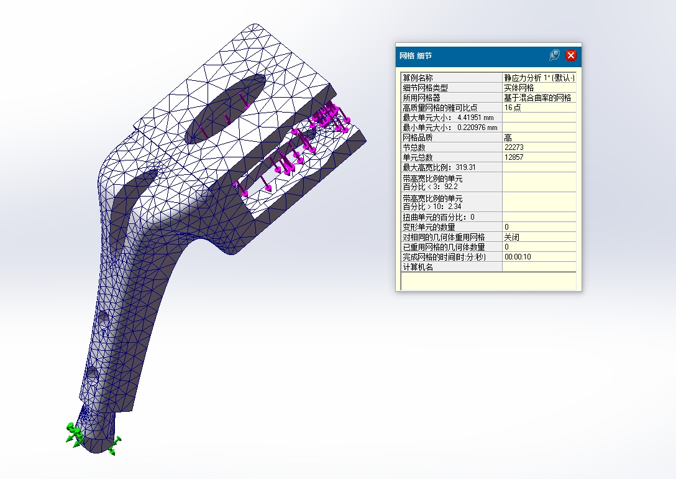Click the small upper round hole on the lower shaft
The height and width of the screenshot is (479, 676).
(x=103, y=319)
